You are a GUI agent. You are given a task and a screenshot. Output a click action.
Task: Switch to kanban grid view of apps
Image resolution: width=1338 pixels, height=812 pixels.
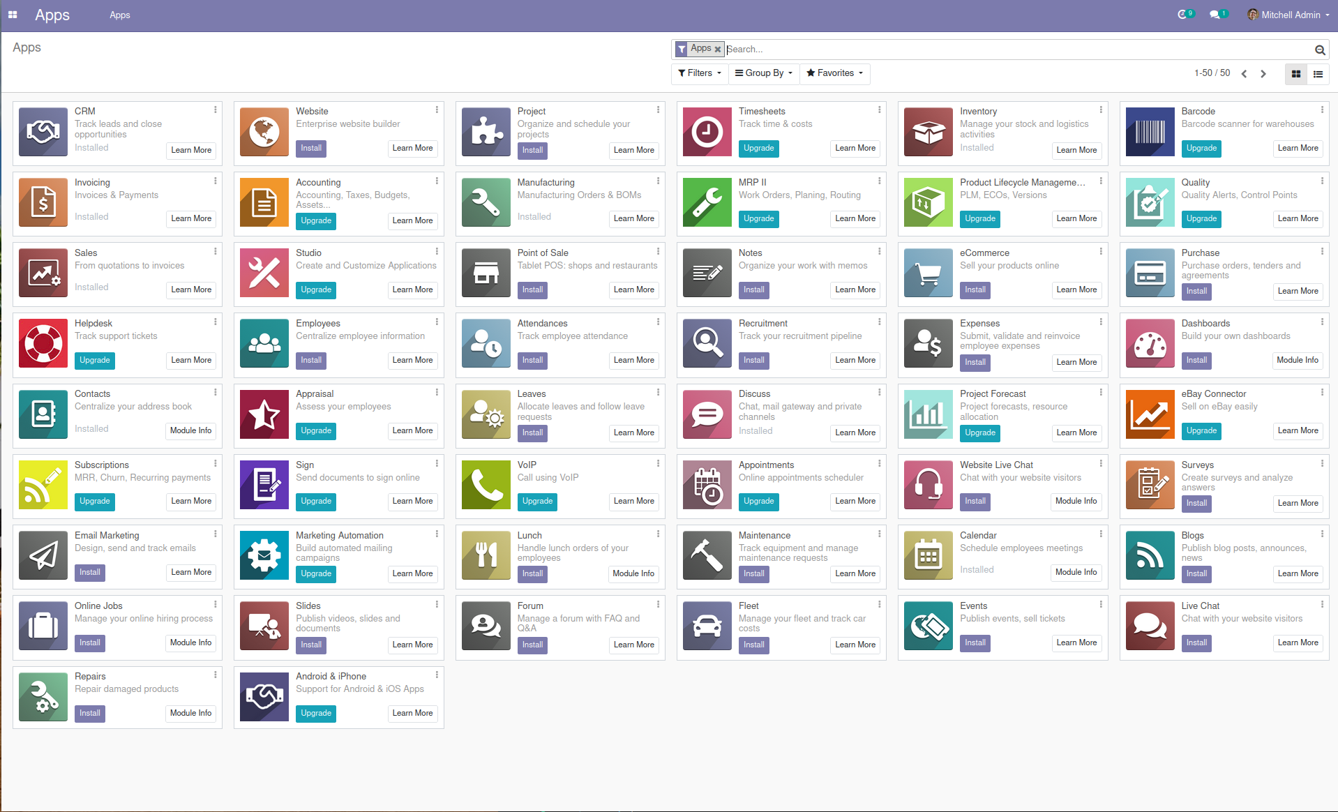(x=1295, y=73)
